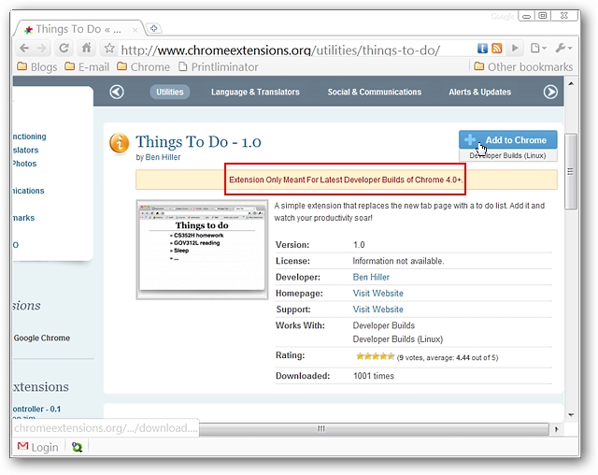Click the orange RSS feed icon
The width and height of the screenshot is (598, 475).
(496, 48)
